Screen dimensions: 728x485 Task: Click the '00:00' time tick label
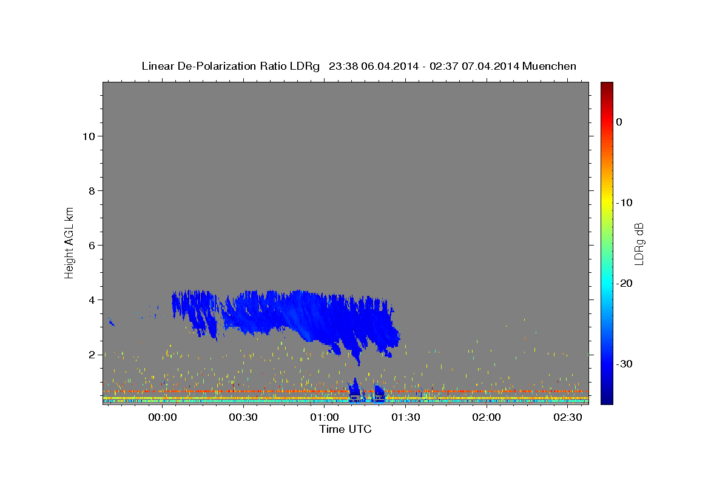[x=163, y=418]
